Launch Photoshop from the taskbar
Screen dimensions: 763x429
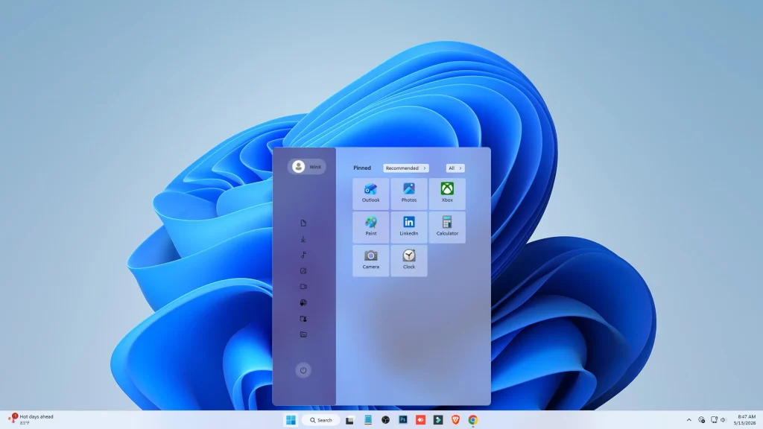403,420
